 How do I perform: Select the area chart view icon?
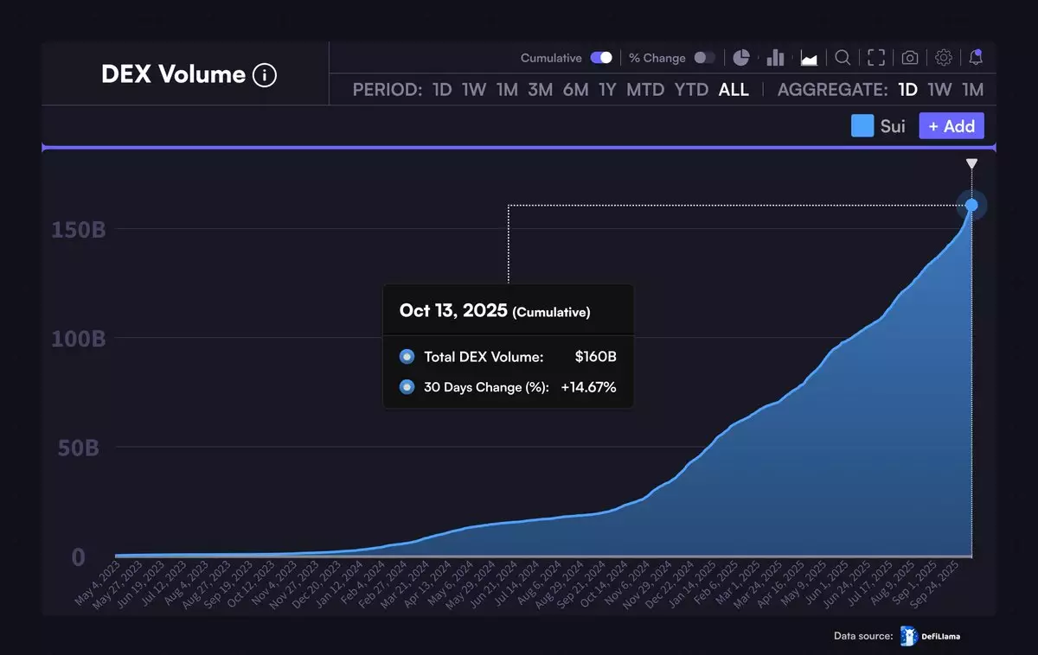pos(809,58)
